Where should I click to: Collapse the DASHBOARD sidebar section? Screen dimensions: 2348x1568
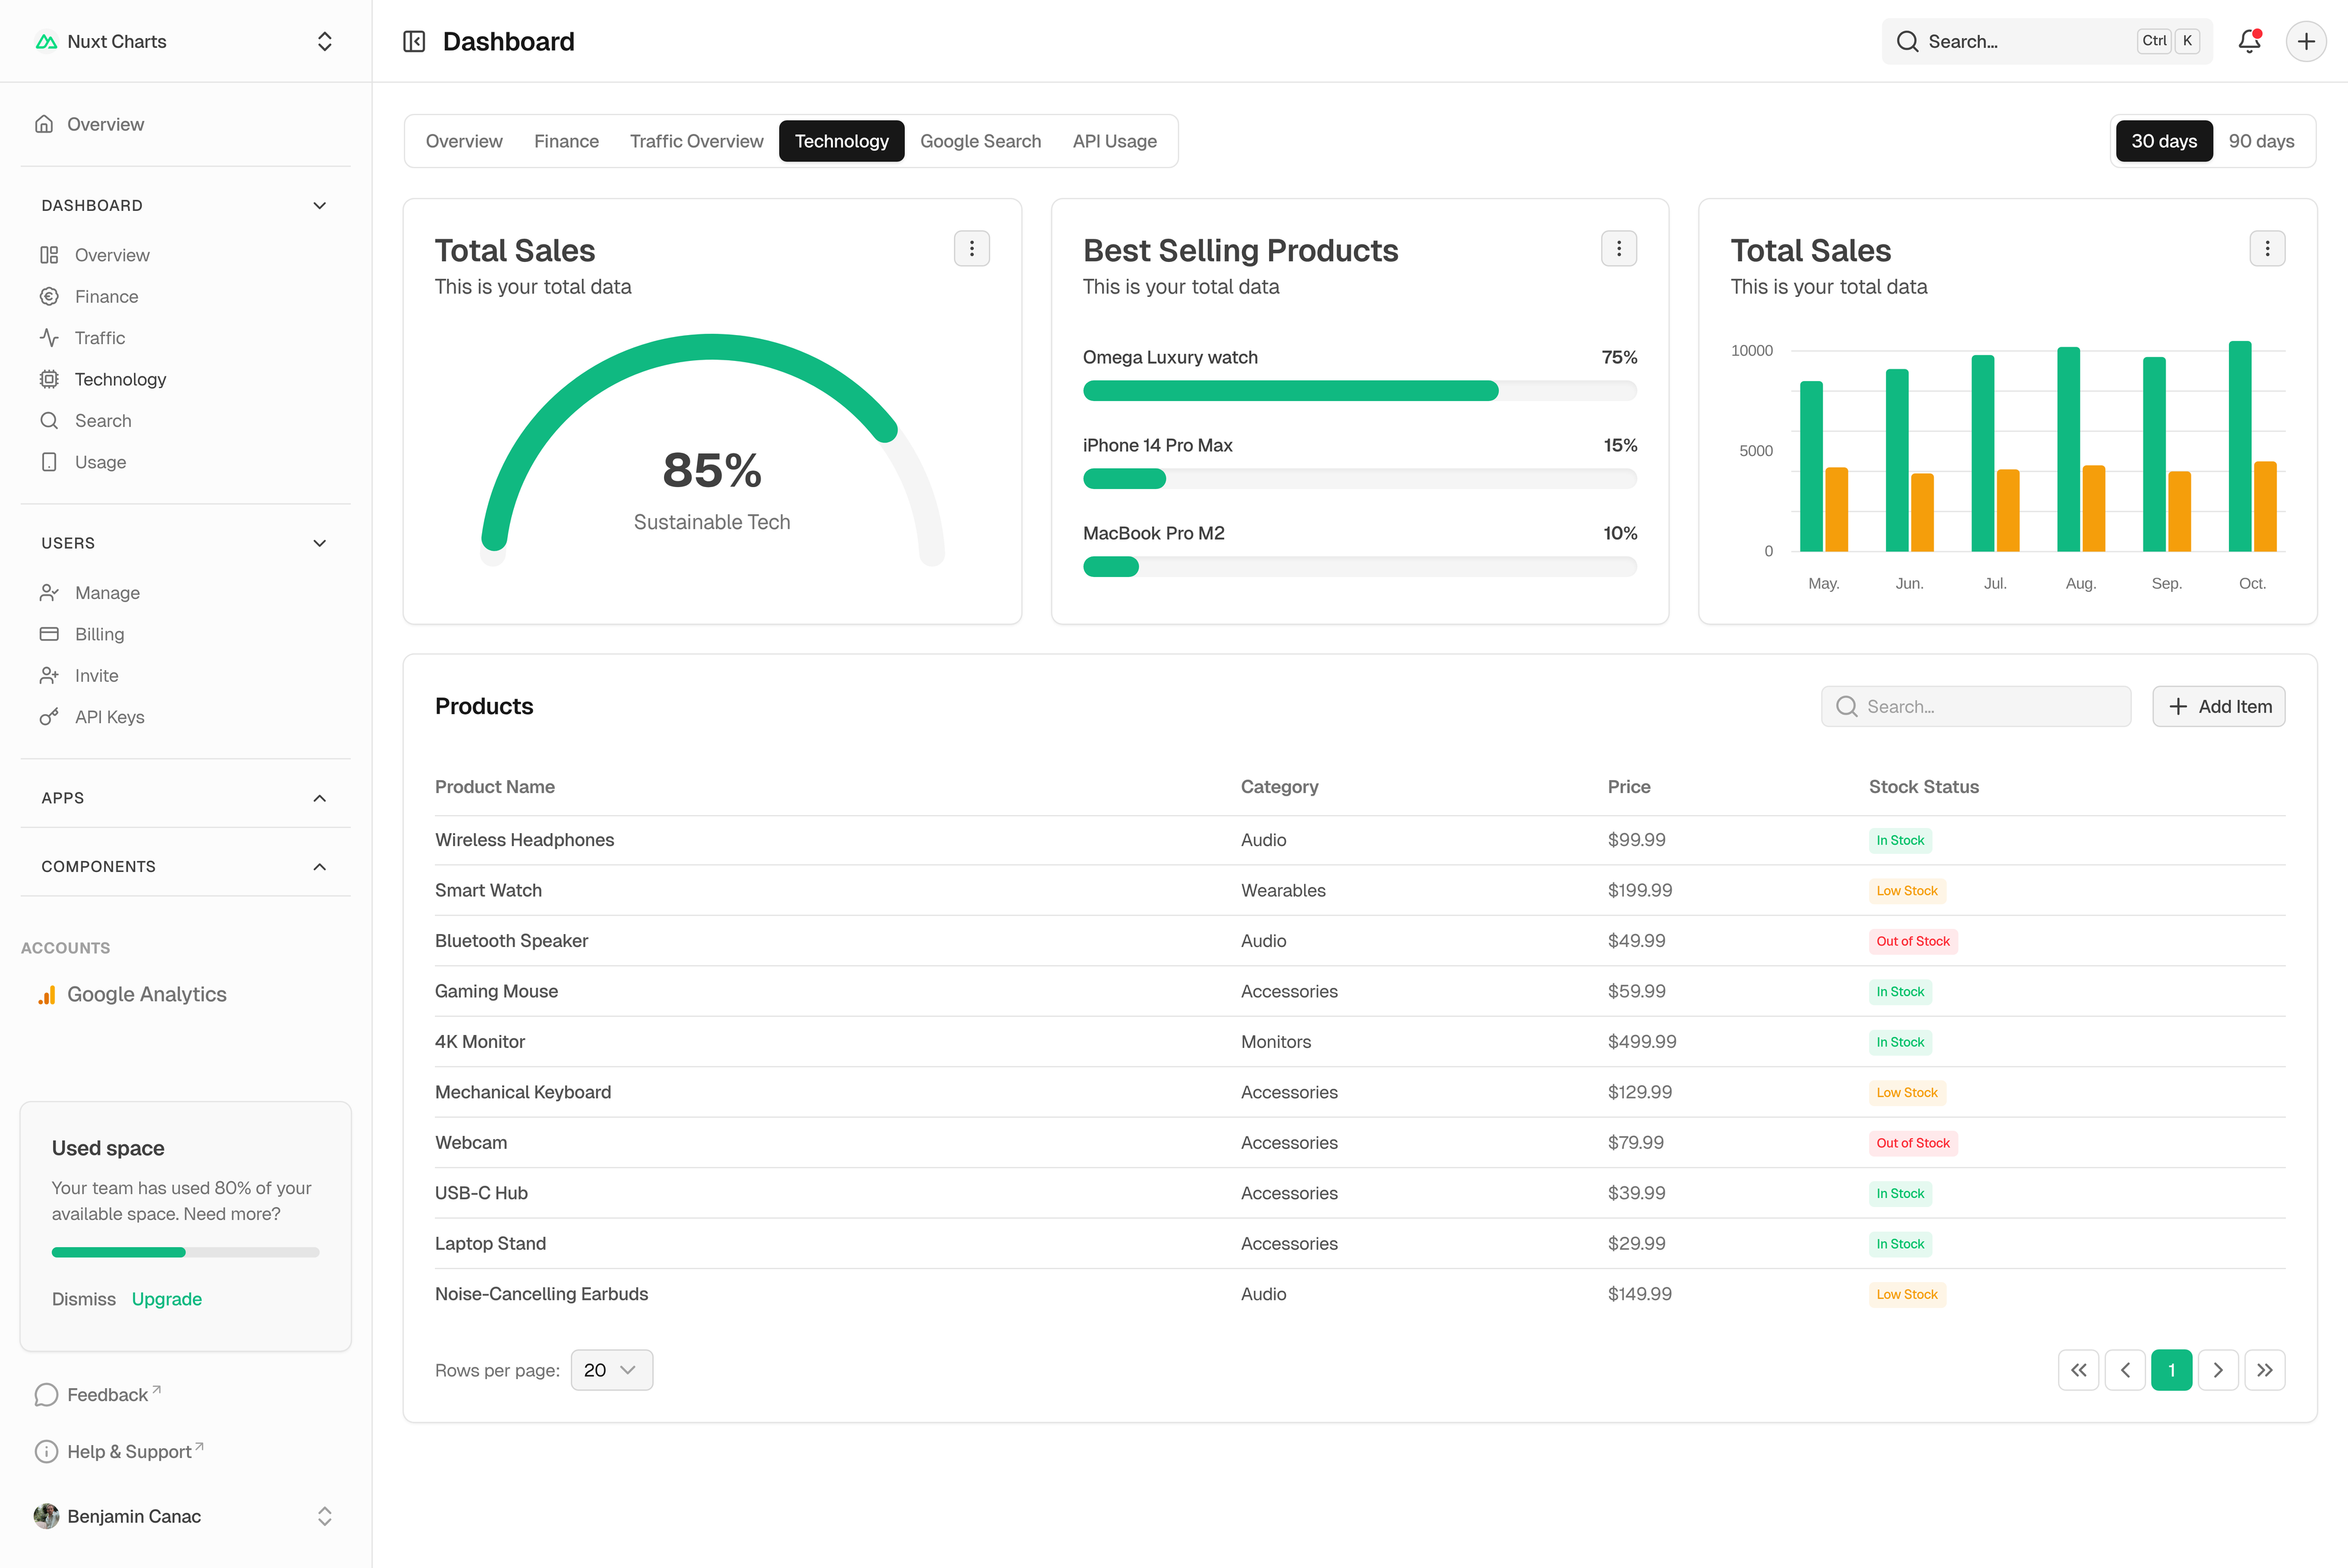click(319, 205)
